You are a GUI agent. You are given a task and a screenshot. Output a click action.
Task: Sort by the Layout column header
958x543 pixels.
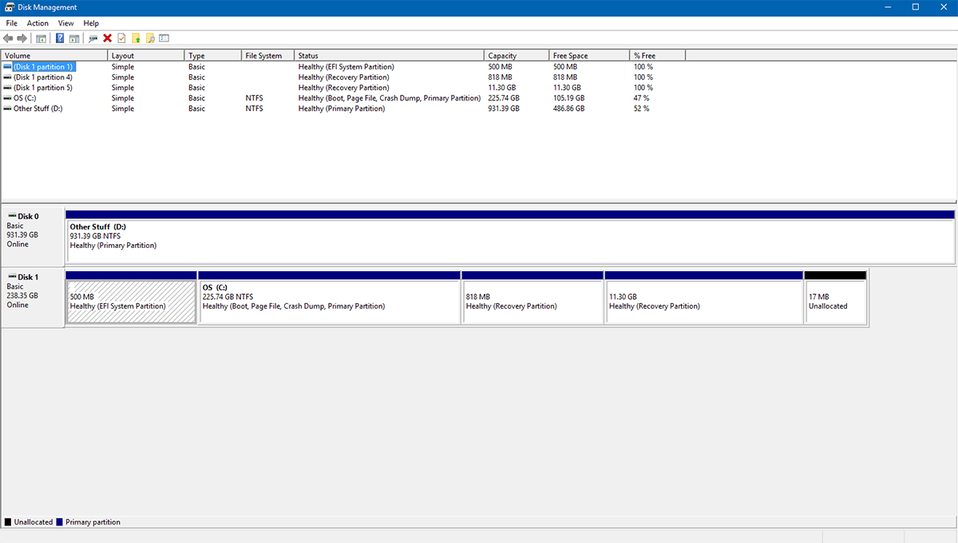(146, 56)
